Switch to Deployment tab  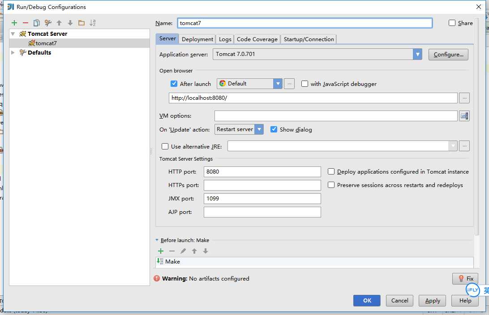197,39
